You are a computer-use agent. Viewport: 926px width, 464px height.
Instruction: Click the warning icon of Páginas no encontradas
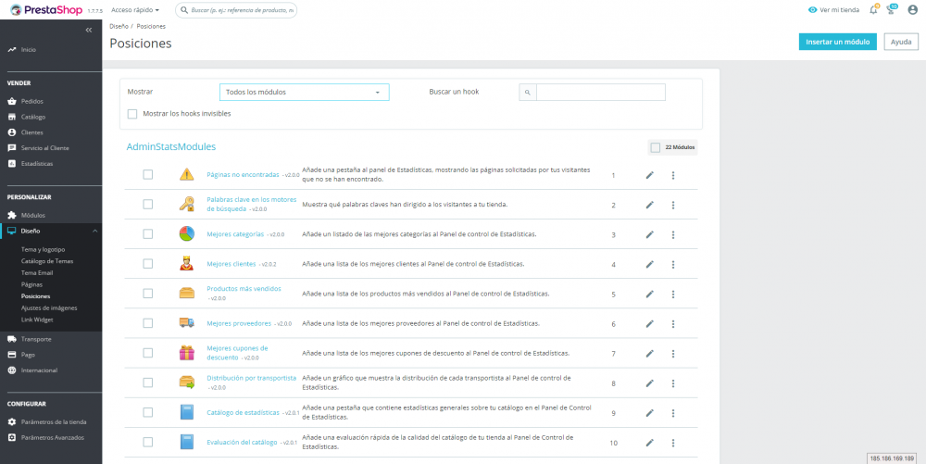tap(187, 174)
